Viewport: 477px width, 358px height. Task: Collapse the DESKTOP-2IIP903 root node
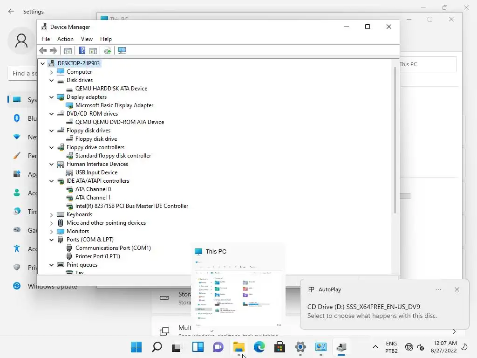click(x=42, y=63)
